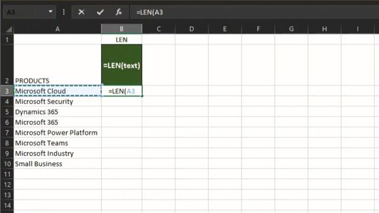Open the Name Box dropdown arrow
379x213 pixels.
pos(50,12)
